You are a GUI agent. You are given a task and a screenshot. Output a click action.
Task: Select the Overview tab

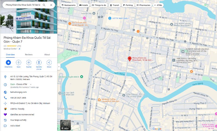pos(10,55)
